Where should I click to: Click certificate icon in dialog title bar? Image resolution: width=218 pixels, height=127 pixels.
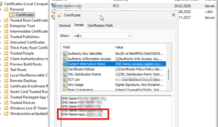coord(60,15)
